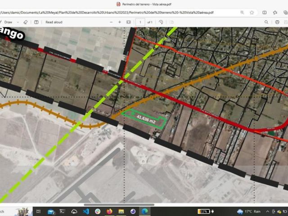The width and height of the screenshot is (288, 216).
Task: Rotate the PDF page
Action: pos(161,22)
